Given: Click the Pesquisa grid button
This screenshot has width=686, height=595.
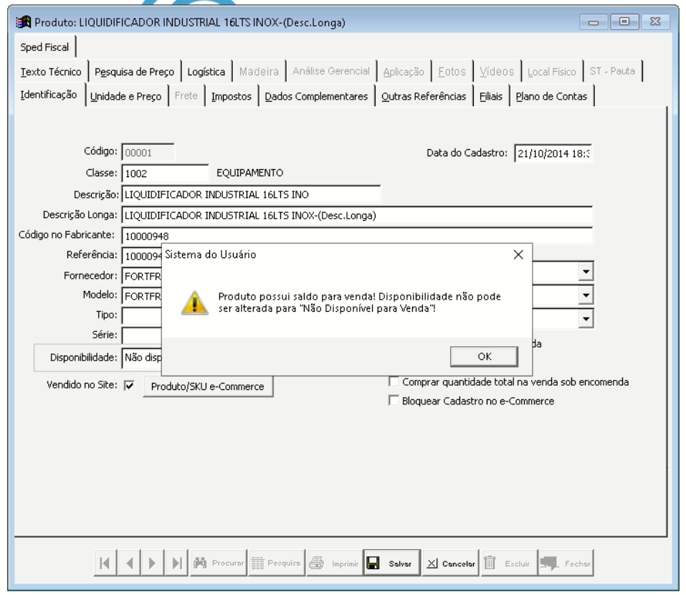Looking at the screenshot, I should point(276,563).
